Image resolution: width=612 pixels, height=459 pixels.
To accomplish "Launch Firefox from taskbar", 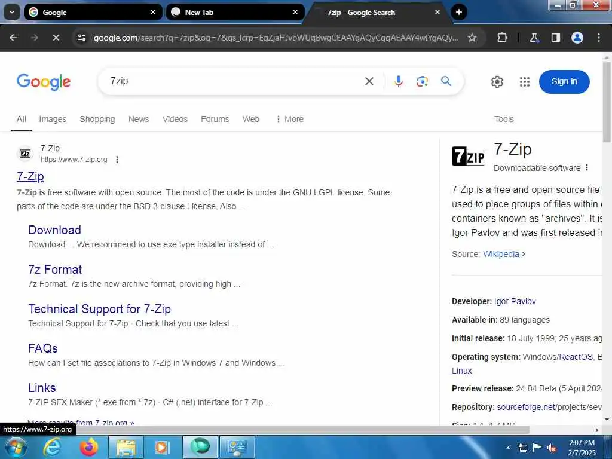I will (x=89, y=447).
